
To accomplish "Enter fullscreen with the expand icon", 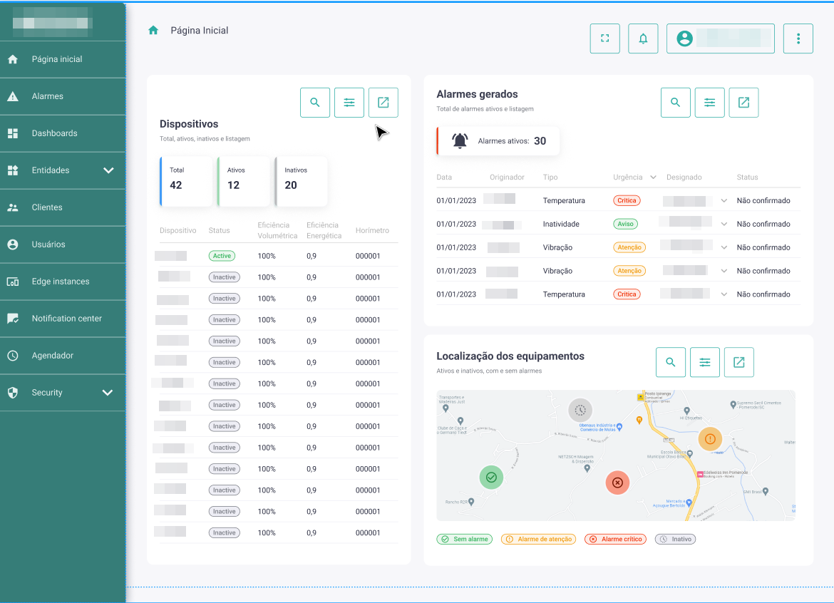I will (x=604, y=38).
